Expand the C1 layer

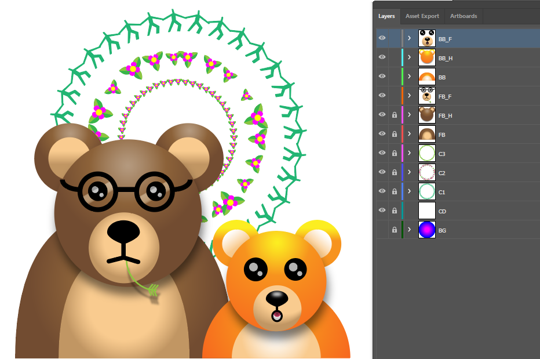pos(410,191)
